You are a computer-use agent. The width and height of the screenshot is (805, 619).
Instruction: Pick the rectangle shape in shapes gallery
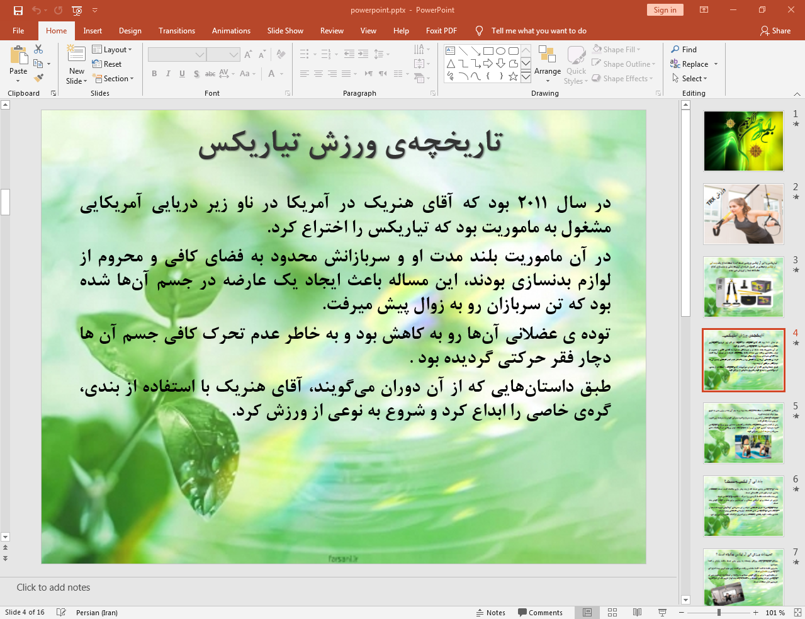pos(488,50)
